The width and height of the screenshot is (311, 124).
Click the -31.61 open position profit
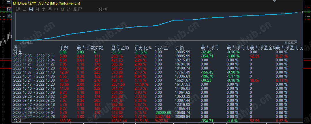pos(117,52)
